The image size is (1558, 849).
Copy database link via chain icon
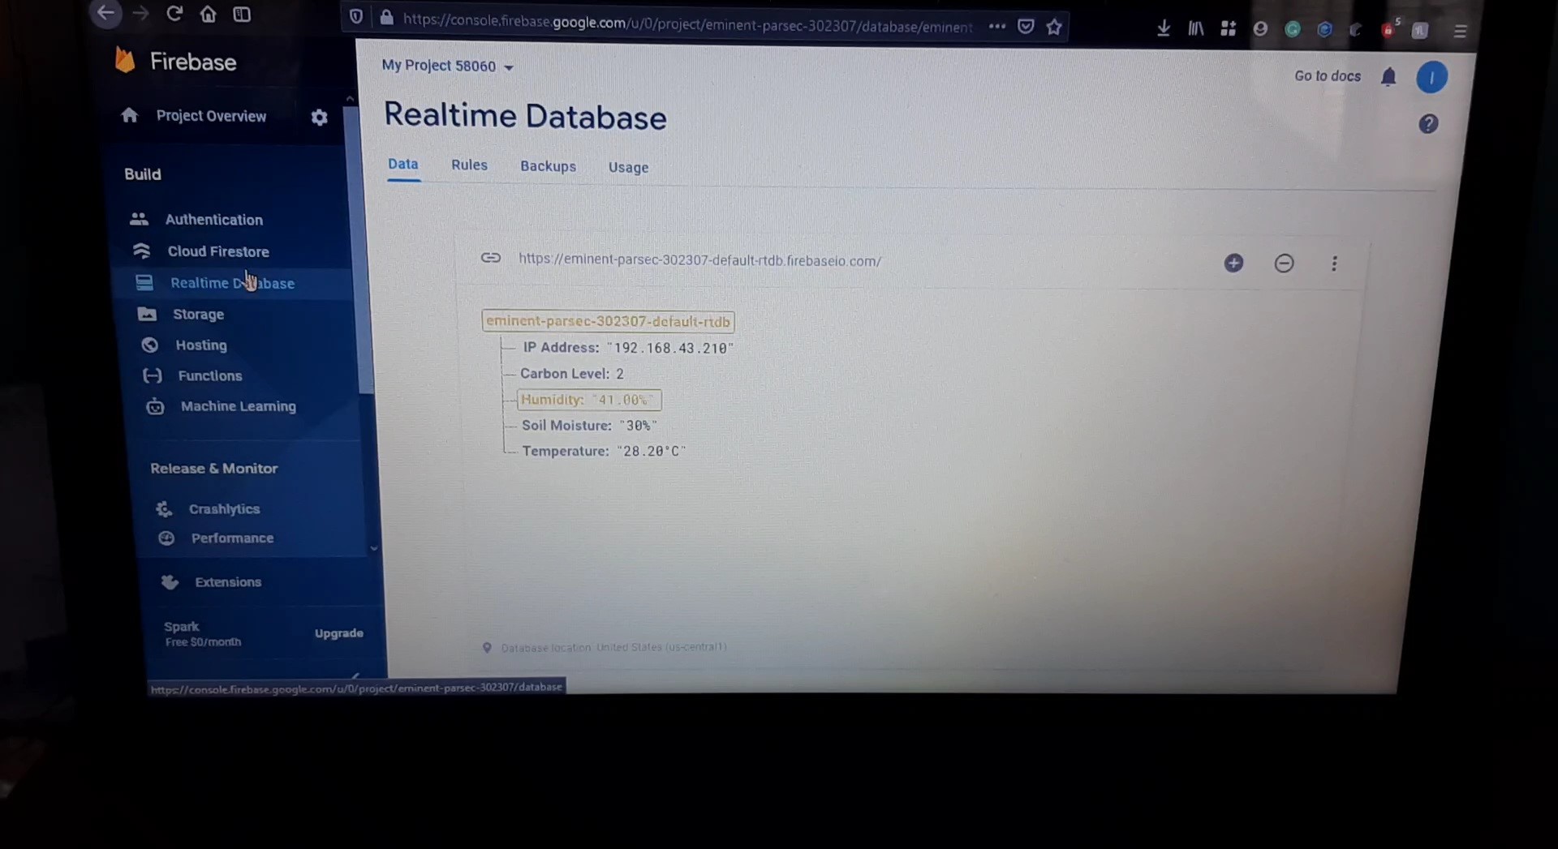491,258
